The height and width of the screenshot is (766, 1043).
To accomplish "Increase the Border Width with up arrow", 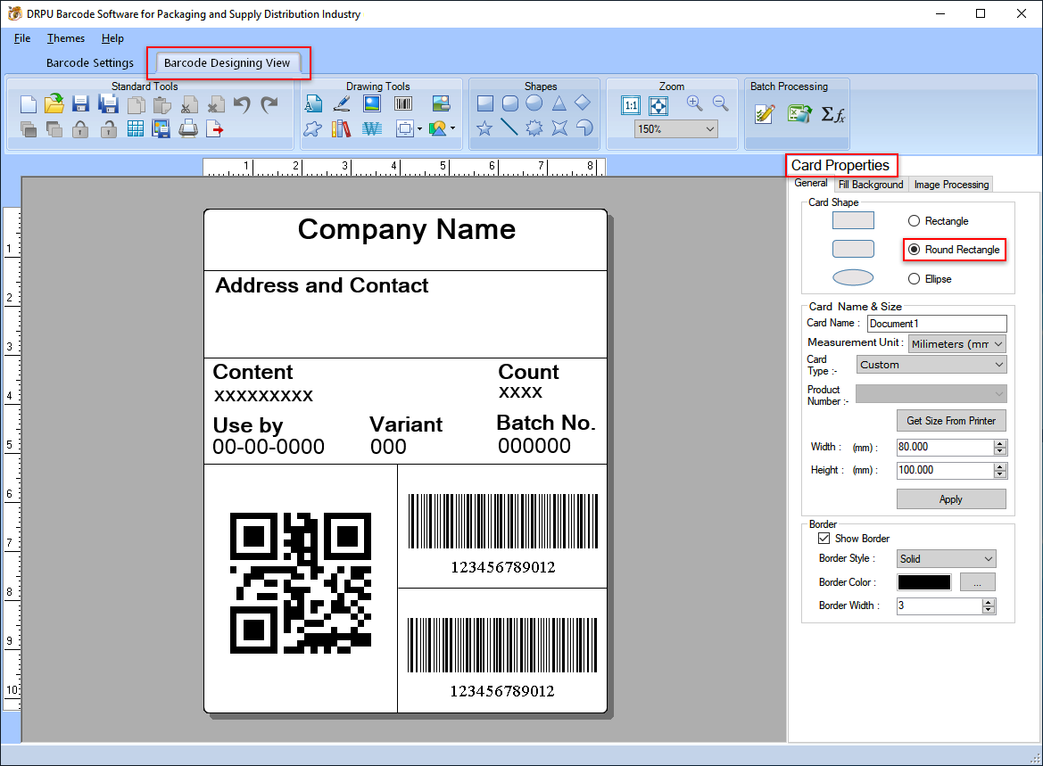I will 989,602.
